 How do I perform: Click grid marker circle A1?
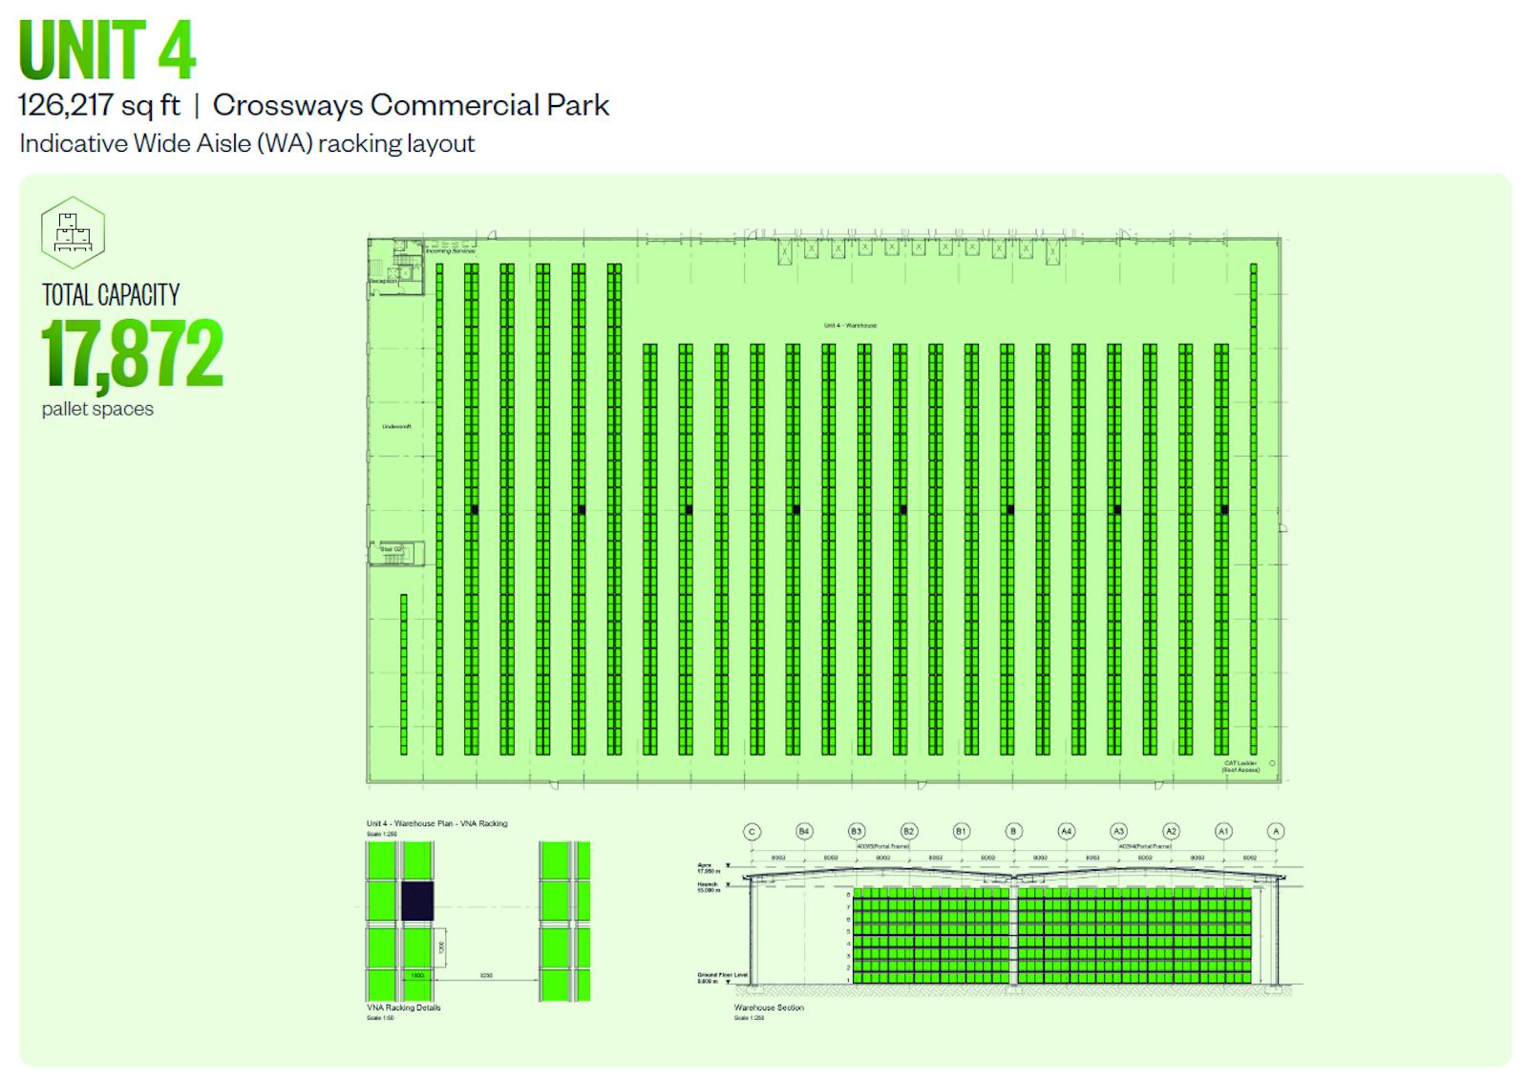1223,832
